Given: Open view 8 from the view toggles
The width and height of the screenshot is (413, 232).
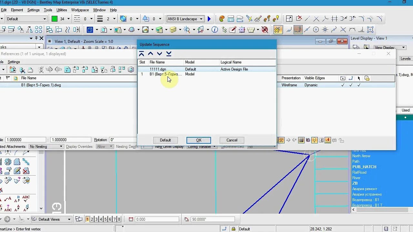Looking at the screenshot, I should [119, 219].
